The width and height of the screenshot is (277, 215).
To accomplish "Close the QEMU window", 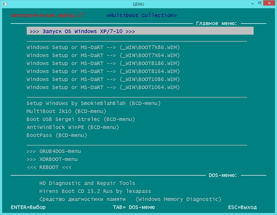I will tap(269, 3).
